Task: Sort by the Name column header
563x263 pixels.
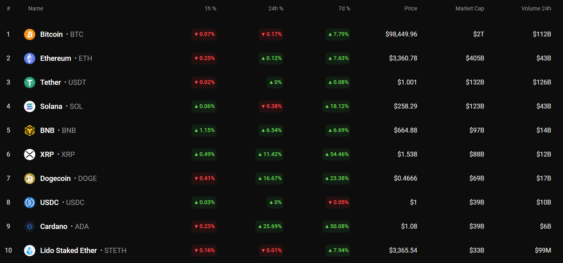Action: coord(36,8)
